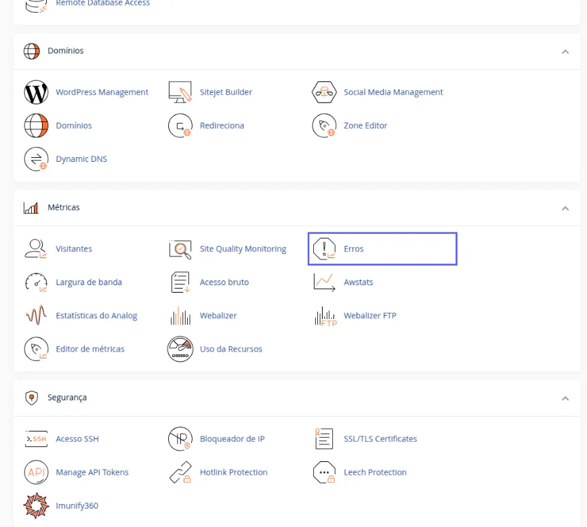Open the Site Quality Monitoring link
587x527 pixels.
pyautogui.click(x=243, y=249)
